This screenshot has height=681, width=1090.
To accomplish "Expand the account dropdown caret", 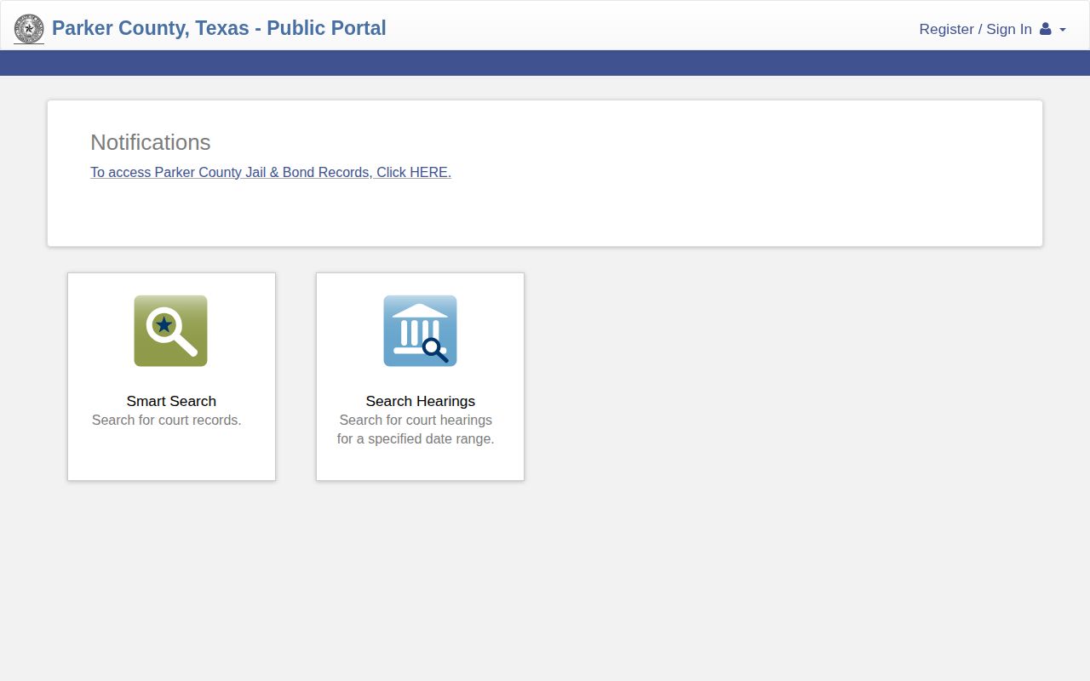I will tap(1063, 30).
